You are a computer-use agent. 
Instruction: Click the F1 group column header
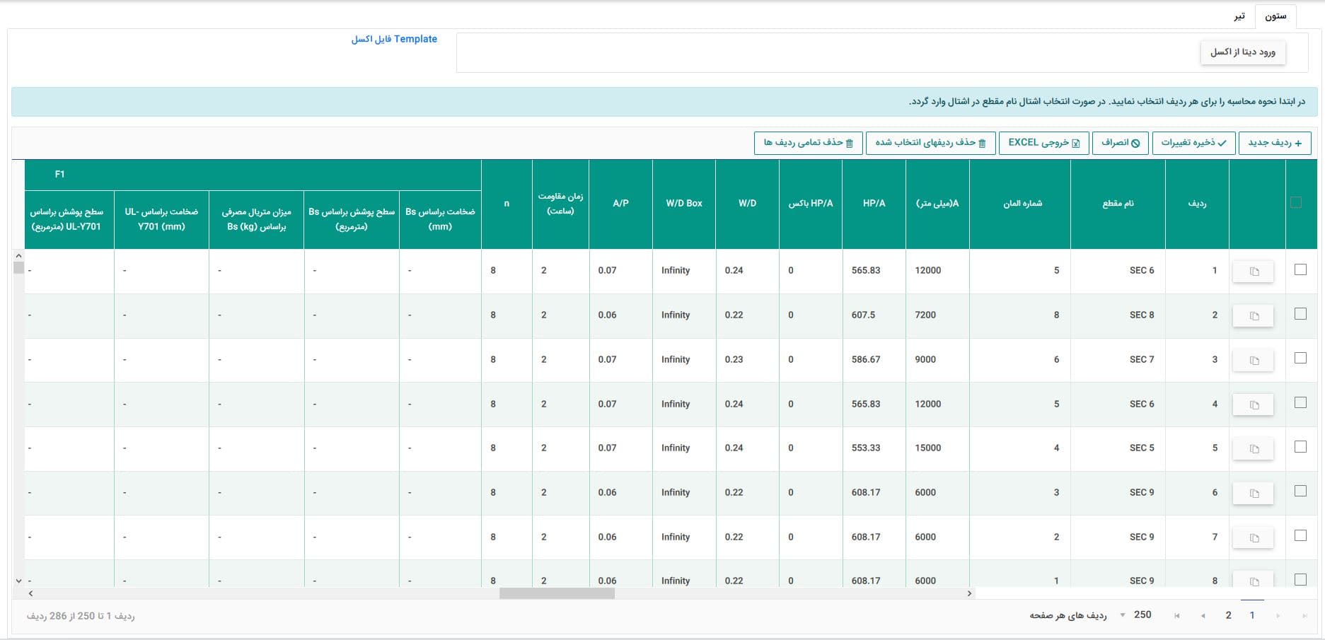[253, 175]
